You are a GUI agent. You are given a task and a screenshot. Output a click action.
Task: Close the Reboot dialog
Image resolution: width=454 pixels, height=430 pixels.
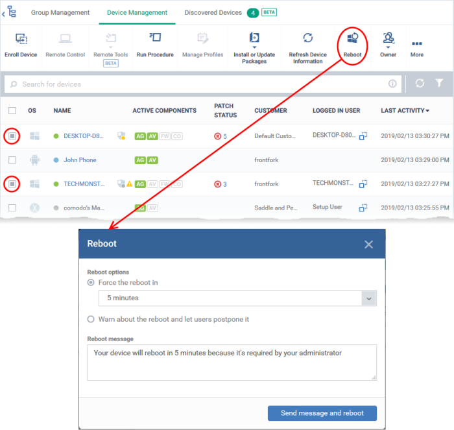click(368, 245)
